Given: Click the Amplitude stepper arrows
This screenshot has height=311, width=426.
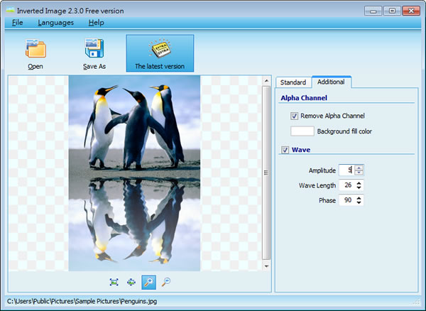Looking at the screenshot, I should (359, 170).
